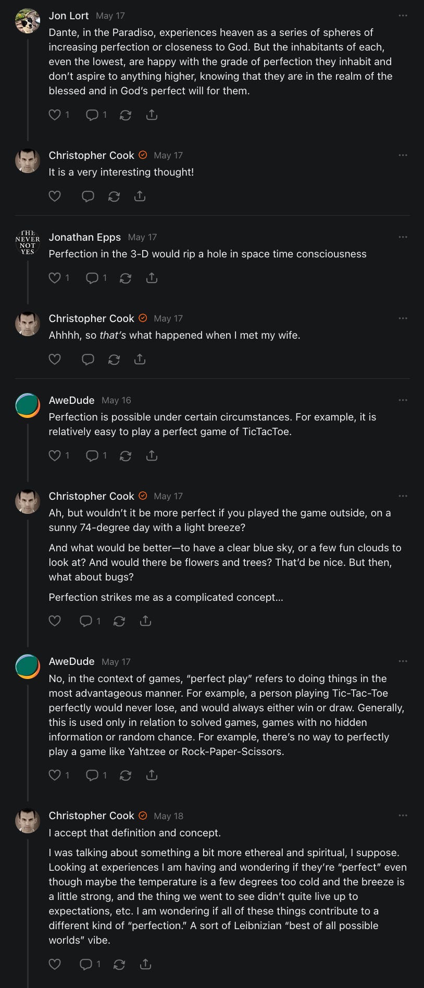Like the "It is a very interesting thought!" reply
The image size is (424, 988).
pos(55,196)
